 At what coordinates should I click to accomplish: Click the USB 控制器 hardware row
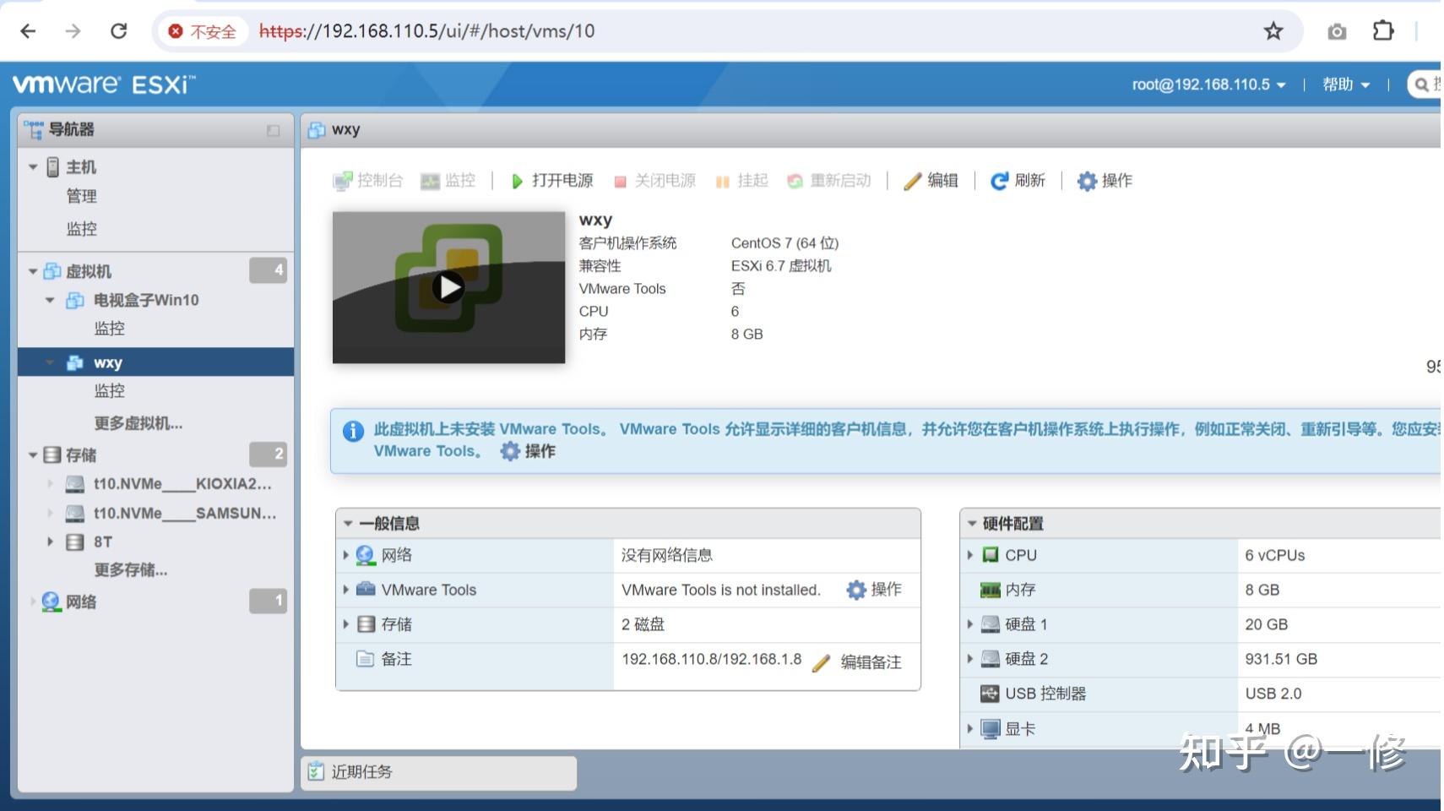pos(1201,694)
